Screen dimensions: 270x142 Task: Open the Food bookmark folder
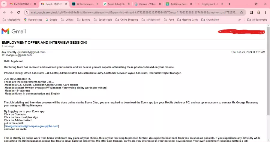[169, 20]
